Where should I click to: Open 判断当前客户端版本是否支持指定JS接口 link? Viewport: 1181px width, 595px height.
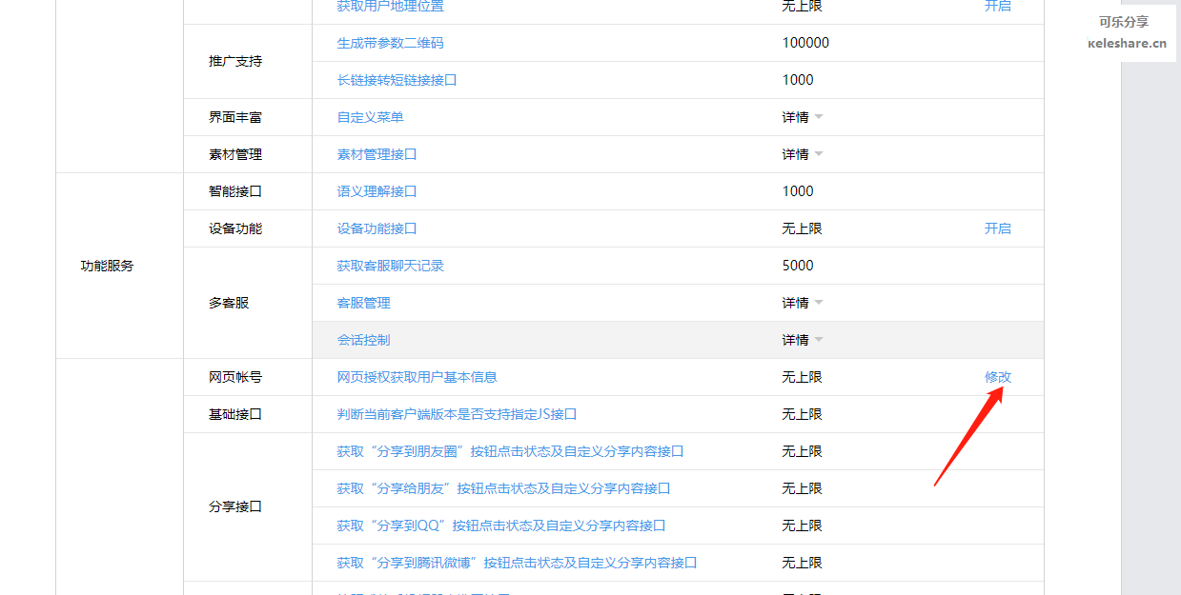coord(457,414)
